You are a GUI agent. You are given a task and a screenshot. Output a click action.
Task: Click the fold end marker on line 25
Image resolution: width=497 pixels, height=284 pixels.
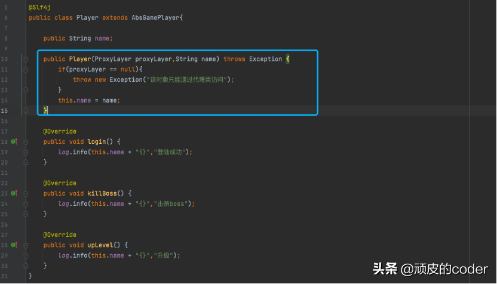click(x=26, y=214)
